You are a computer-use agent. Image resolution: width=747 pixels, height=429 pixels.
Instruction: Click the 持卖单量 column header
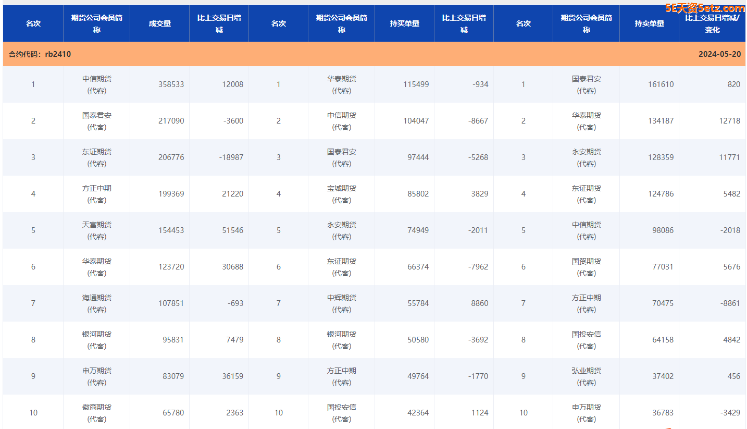[650, 23]
